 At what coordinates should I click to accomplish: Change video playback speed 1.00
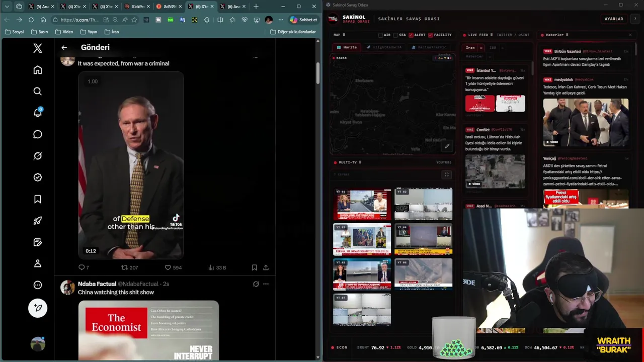[x=93, y=81]
